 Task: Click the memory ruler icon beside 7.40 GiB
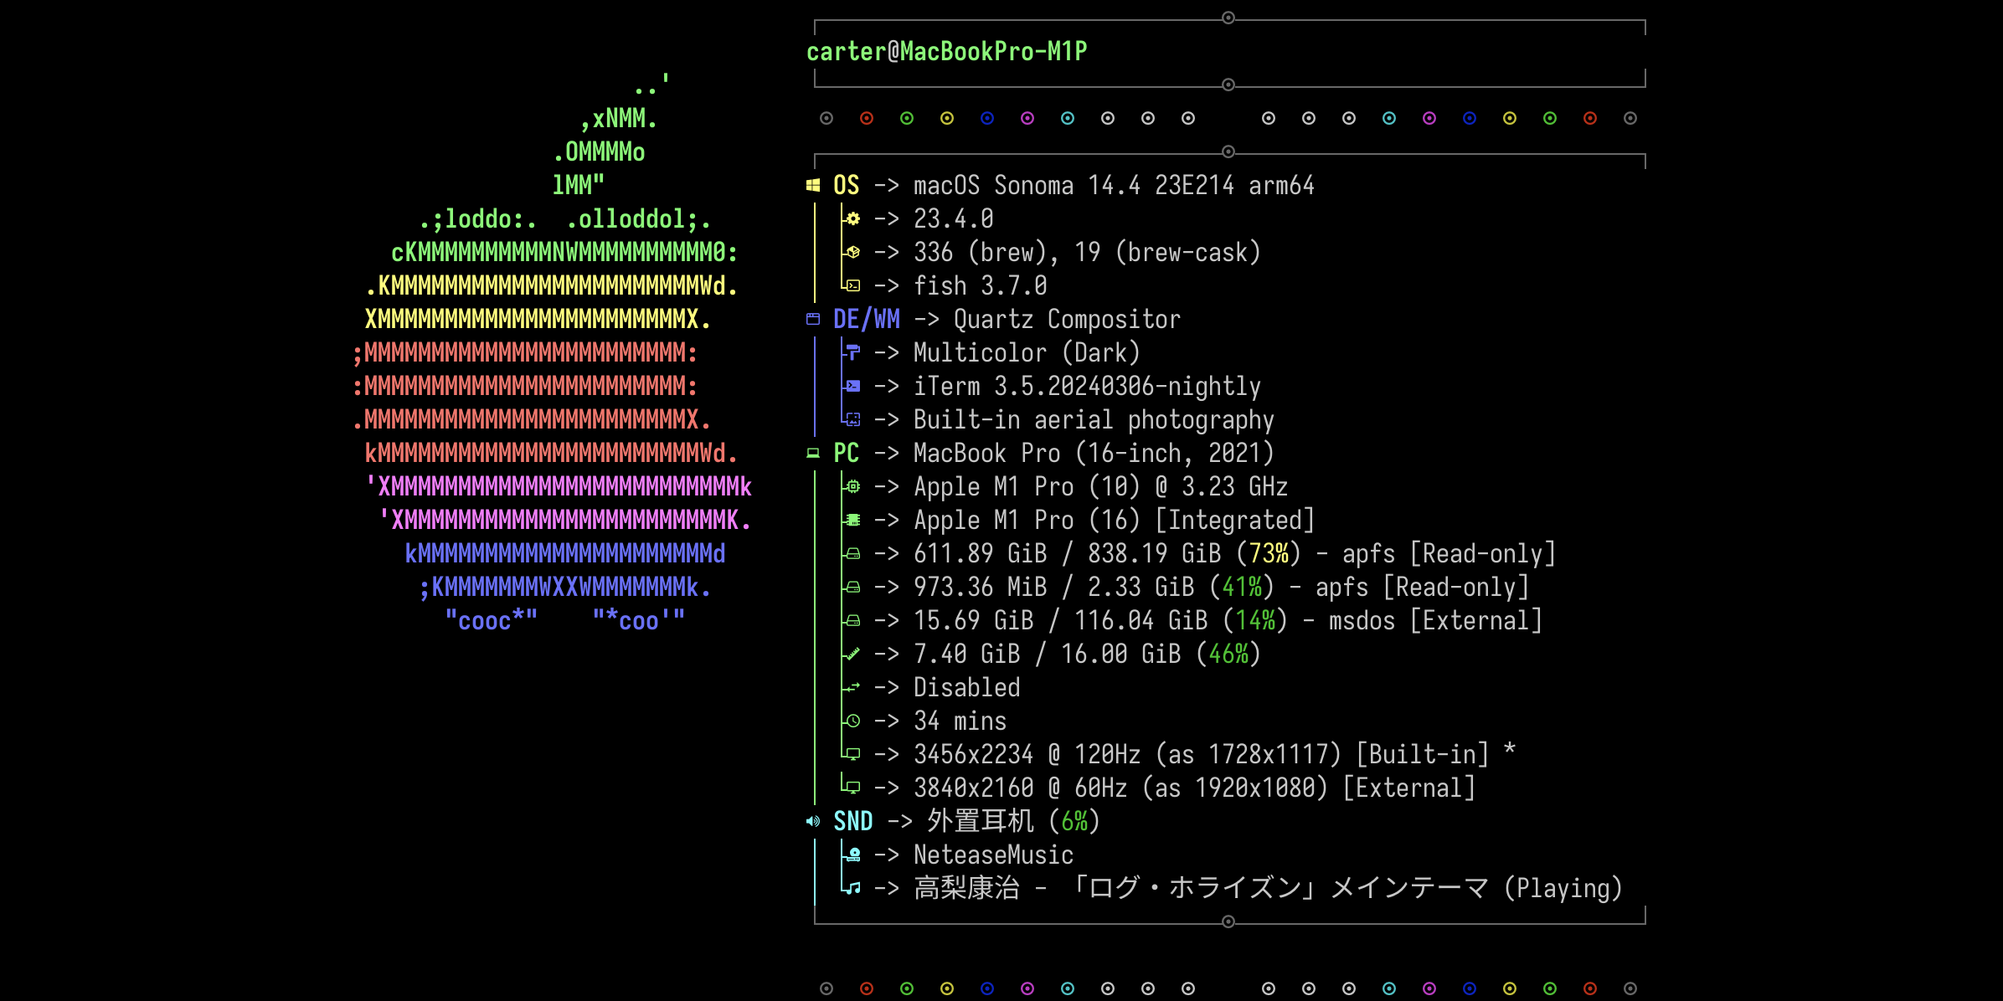[853, 654]
